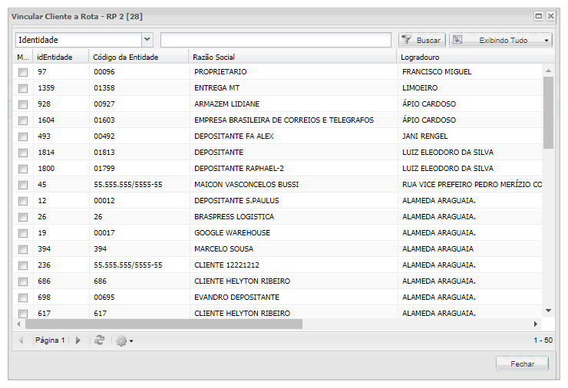Tick the DEPOSITANTE FA ALEX checkbox
The height and width of the screenshot is (388, 568).
(x=23, y=136)
